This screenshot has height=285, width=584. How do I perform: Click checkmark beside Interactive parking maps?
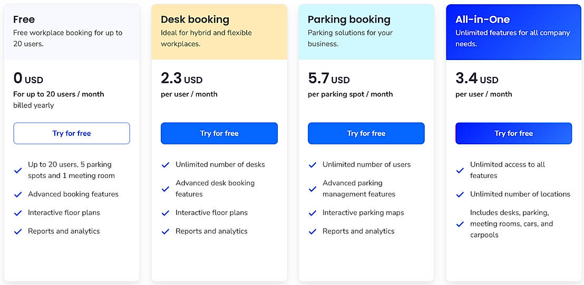(x=313, y=213)
